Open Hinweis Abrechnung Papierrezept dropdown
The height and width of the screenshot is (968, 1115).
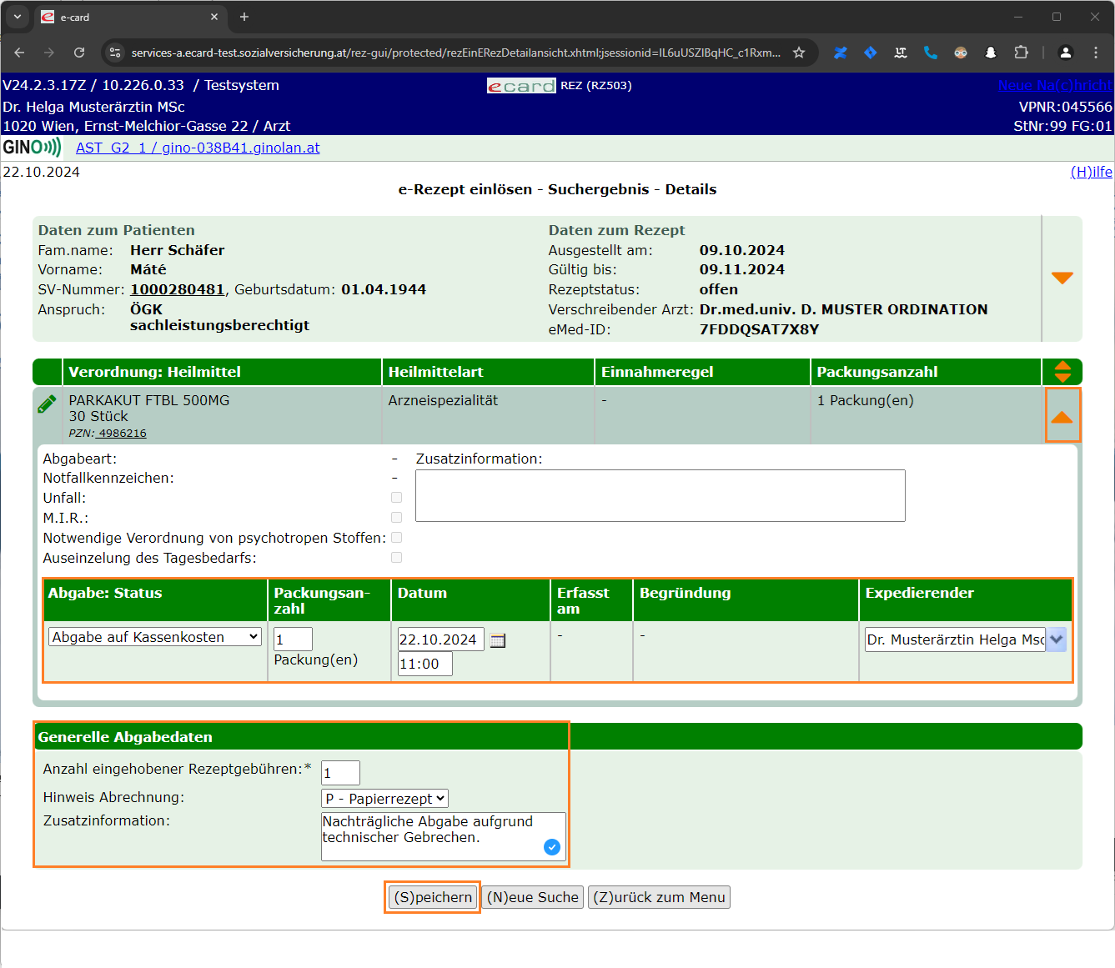pos(384,799)
